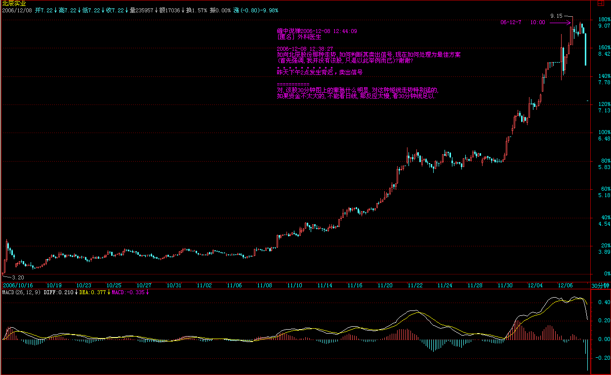Click the magenta arrow pointing at the peak
Viewport: 611px width, 375px height.
561,23
